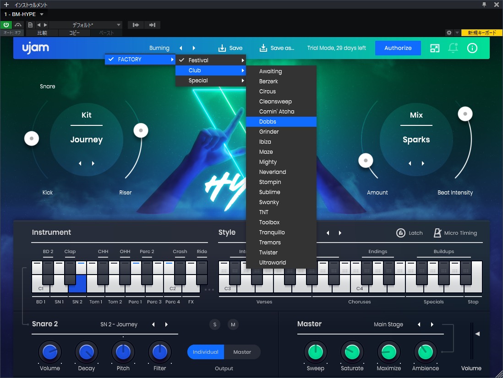Click the Amount slider handle
The image size is (503, 378).
coord(366,161)
